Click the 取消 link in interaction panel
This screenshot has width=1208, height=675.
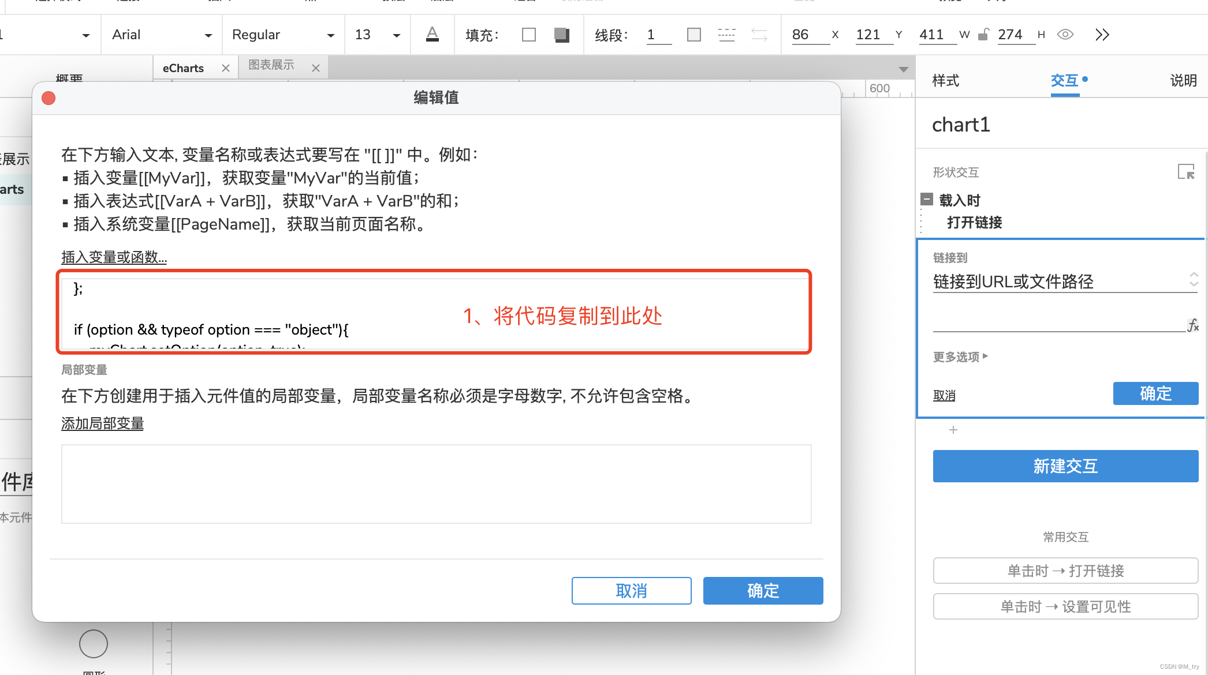(x=944, y=396)
